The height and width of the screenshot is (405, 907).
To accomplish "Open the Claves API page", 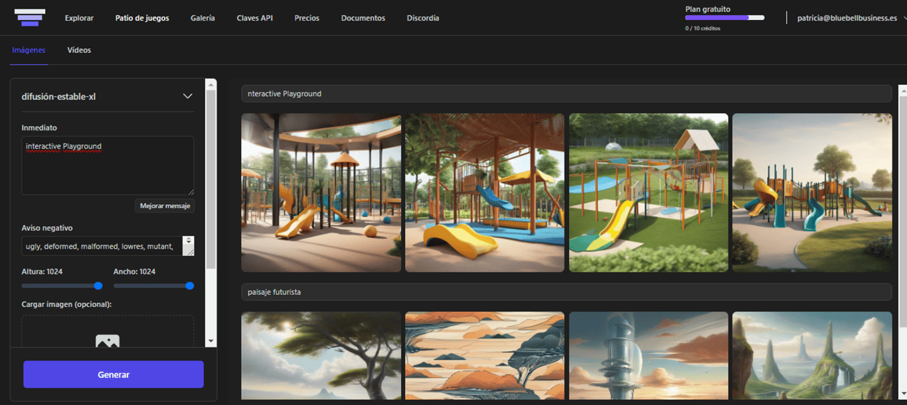I will tap(254, 18).
